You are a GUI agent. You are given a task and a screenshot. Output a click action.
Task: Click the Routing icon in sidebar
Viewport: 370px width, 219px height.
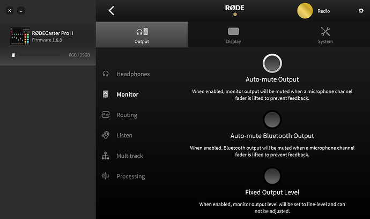106,115
